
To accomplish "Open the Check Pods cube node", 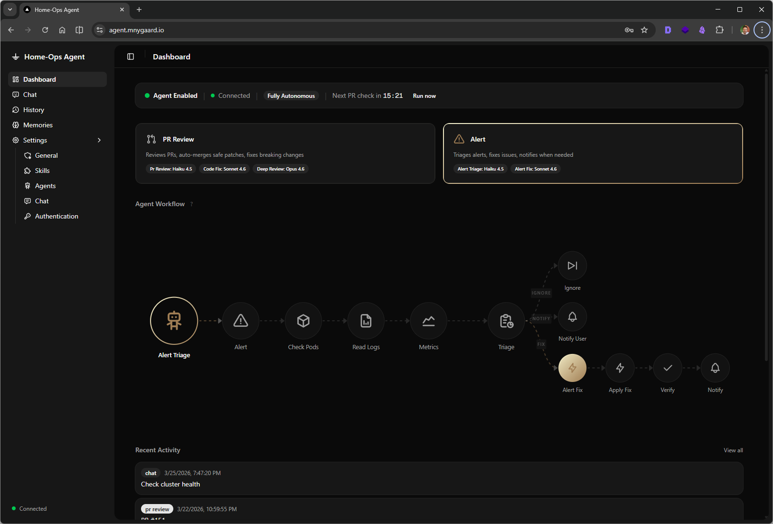I will coord(303,321).
